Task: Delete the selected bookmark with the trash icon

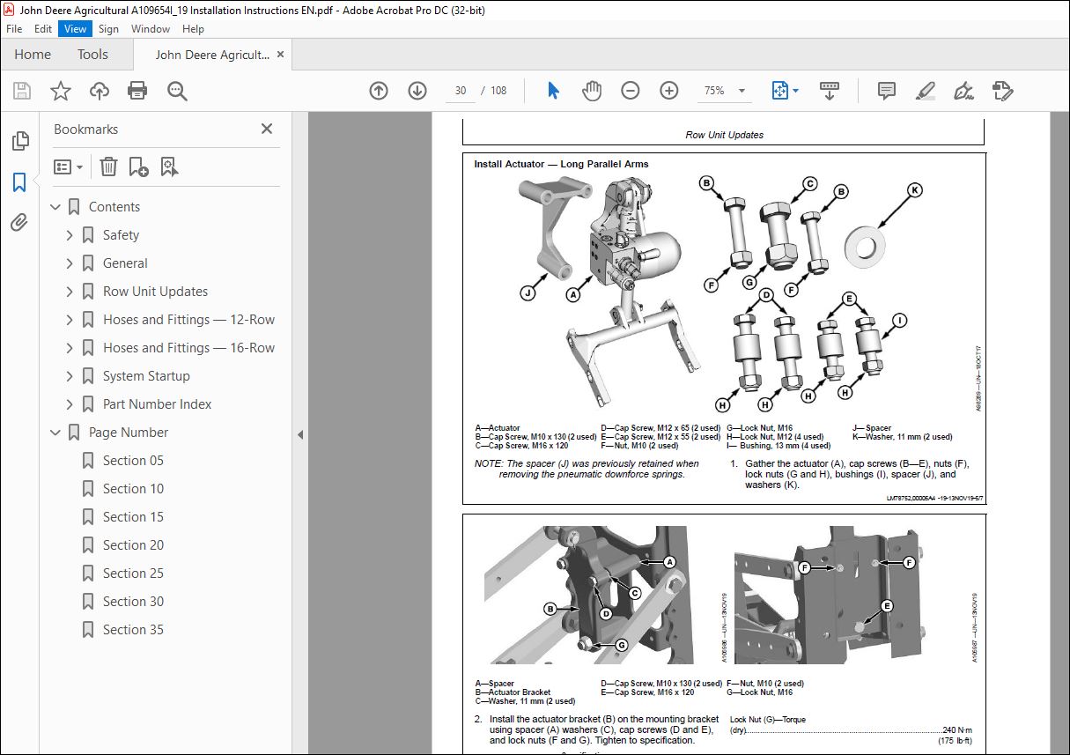Action: point(108,167)
